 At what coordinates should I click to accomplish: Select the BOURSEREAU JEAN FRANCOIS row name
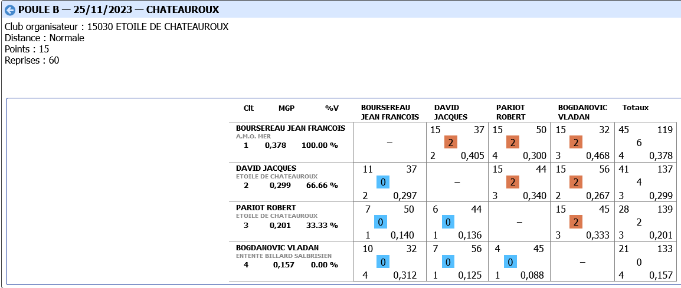[290, 128]
